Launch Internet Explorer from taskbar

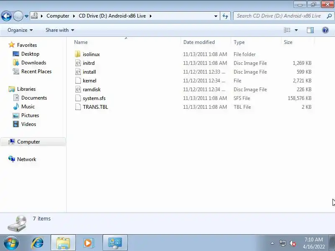pos(38,243)
